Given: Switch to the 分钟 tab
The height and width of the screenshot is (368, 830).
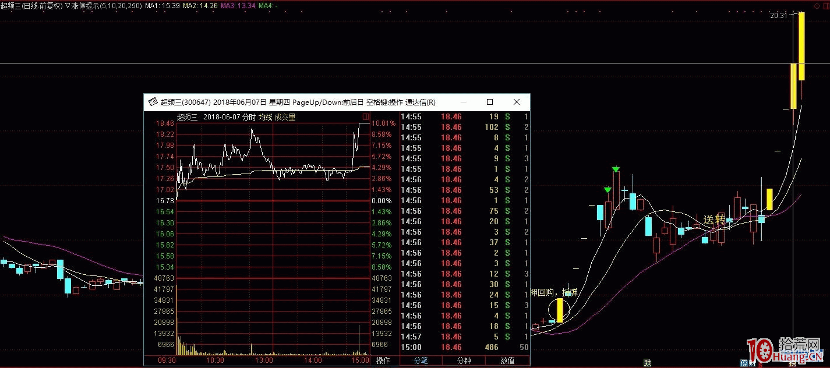Looking at the screenshot, I should pos(464,360).
